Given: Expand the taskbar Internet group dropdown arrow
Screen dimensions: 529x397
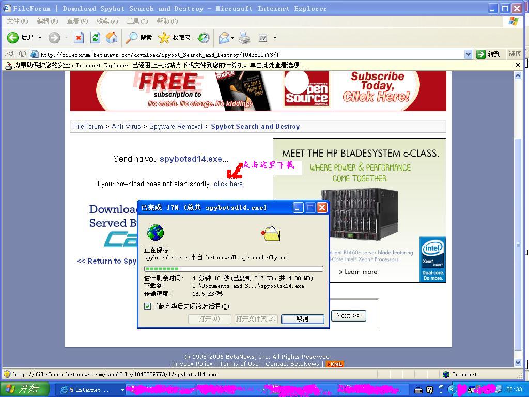Looking at the screenshot, I should (x=122, y=390).
